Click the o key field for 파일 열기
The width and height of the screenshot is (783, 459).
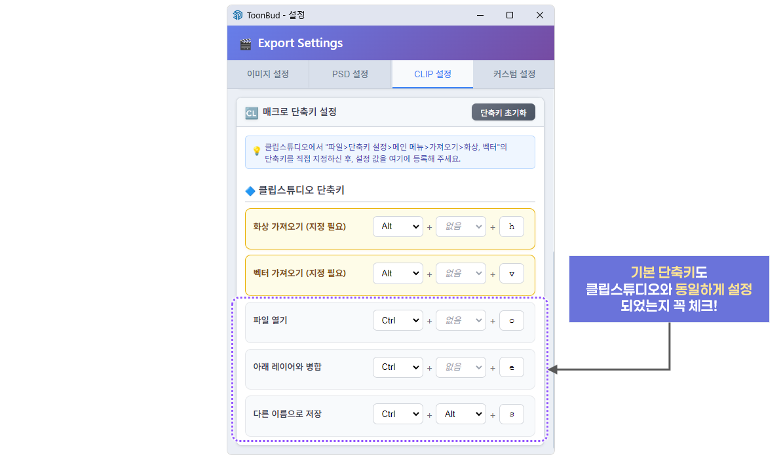pyautogui.click(x=512, y=320)
